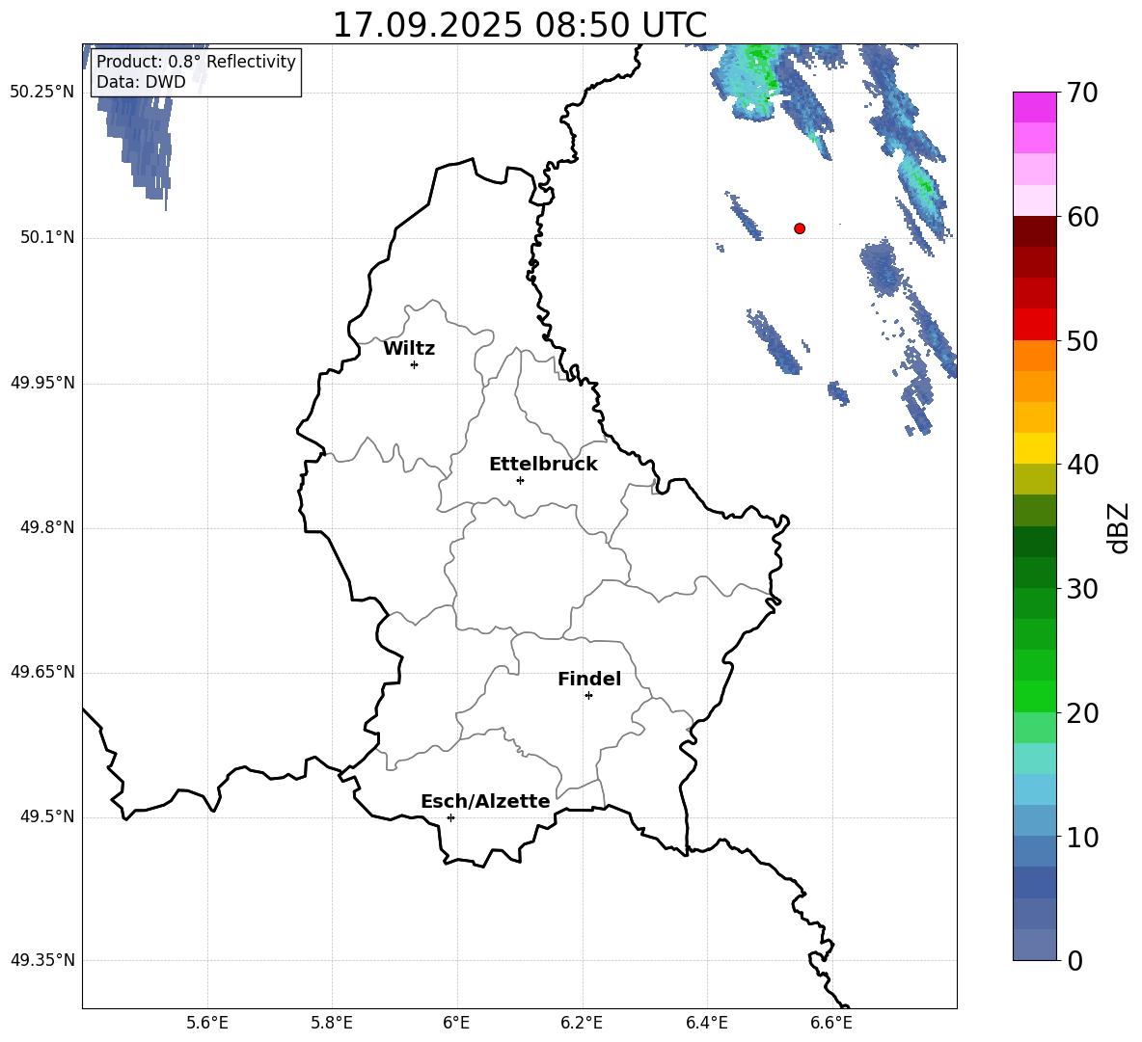Click the Findel station cross marker
The image size is (1142, 1042).
588,695
